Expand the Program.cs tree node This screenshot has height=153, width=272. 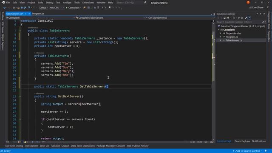point(221,37)
